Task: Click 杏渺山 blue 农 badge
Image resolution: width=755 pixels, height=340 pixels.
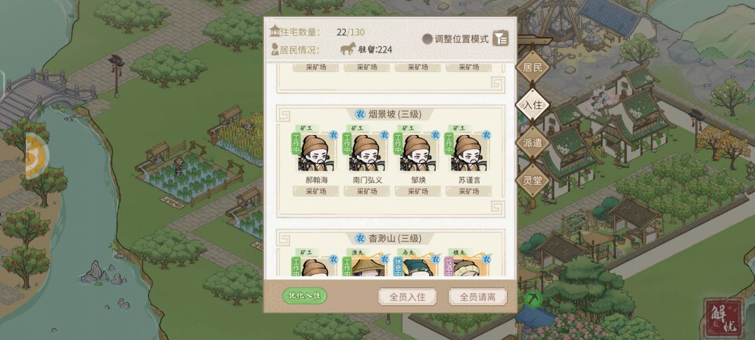Action: click(x=360, y=239)
